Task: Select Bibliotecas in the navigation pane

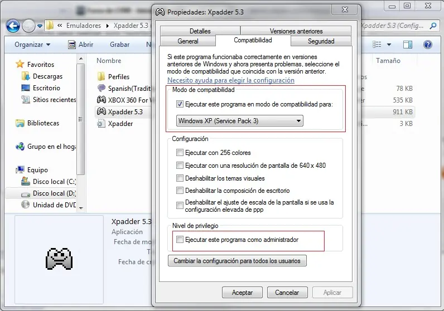Action: click(43, 123)
